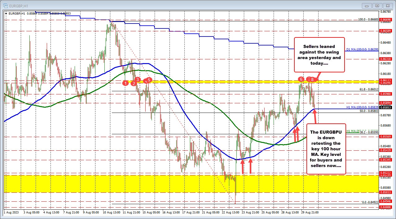Select numbered marker 8 under the callout
The image size is (396, 219).
pos(312,79)
